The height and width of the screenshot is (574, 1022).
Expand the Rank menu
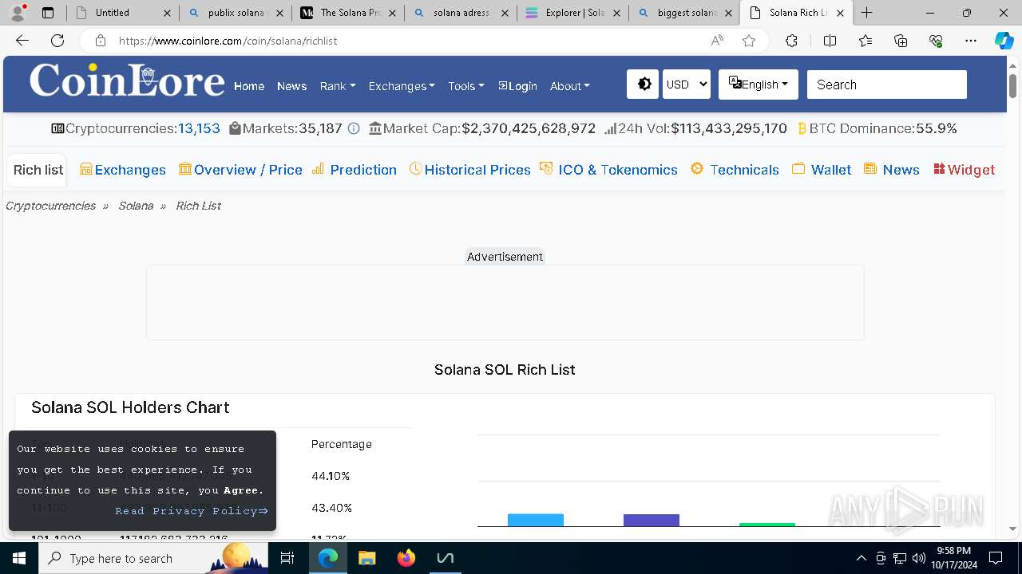[x=337, y=86]
